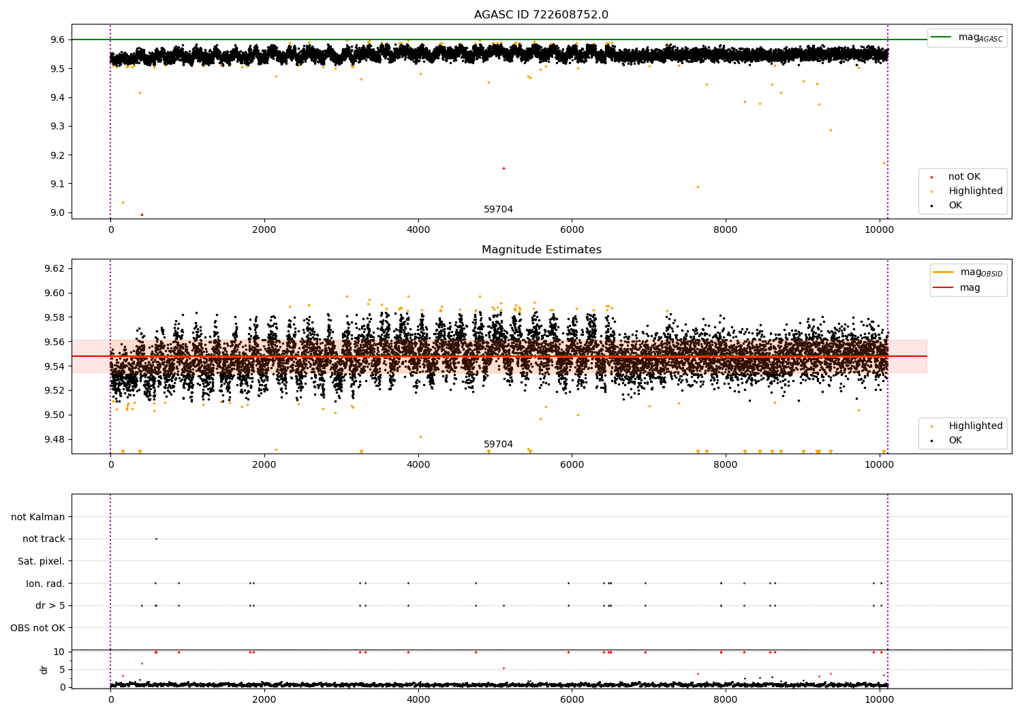Click the '59704' label in the top plot
The width and height of the screenshot is (1022, 715).
(x=498, y=210)
